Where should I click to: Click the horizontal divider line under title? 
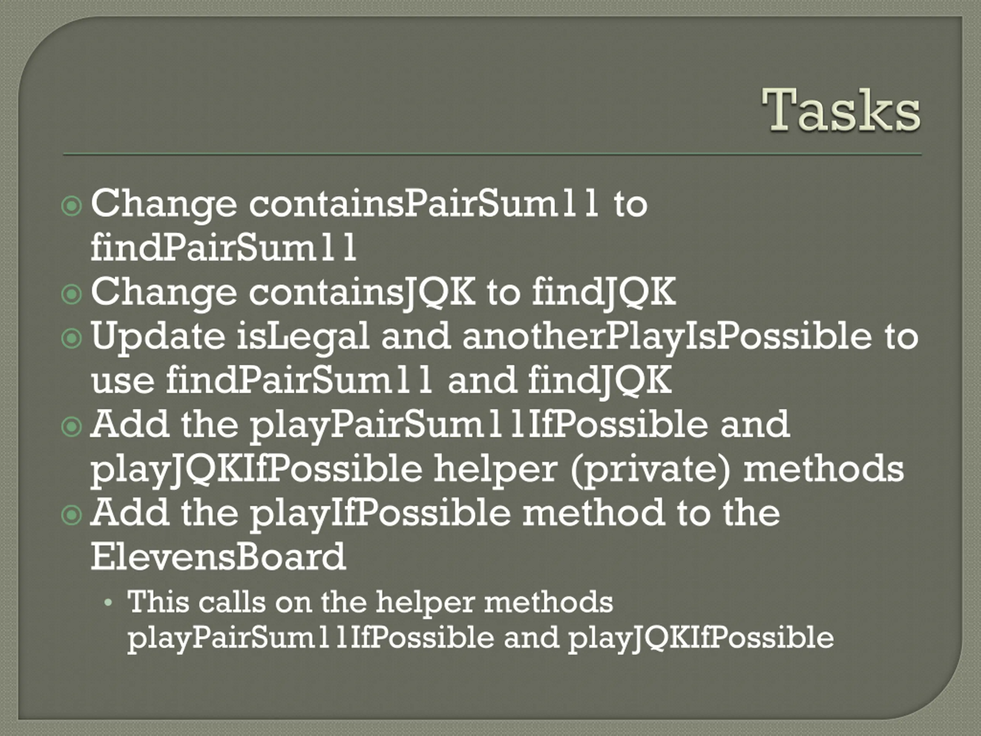click(492, 154)
